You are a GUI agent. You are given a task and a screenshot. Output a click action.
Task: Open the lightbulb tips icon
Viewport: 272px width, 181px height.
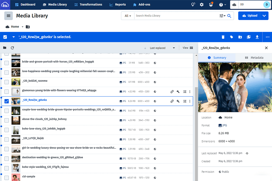pos(193,5)
